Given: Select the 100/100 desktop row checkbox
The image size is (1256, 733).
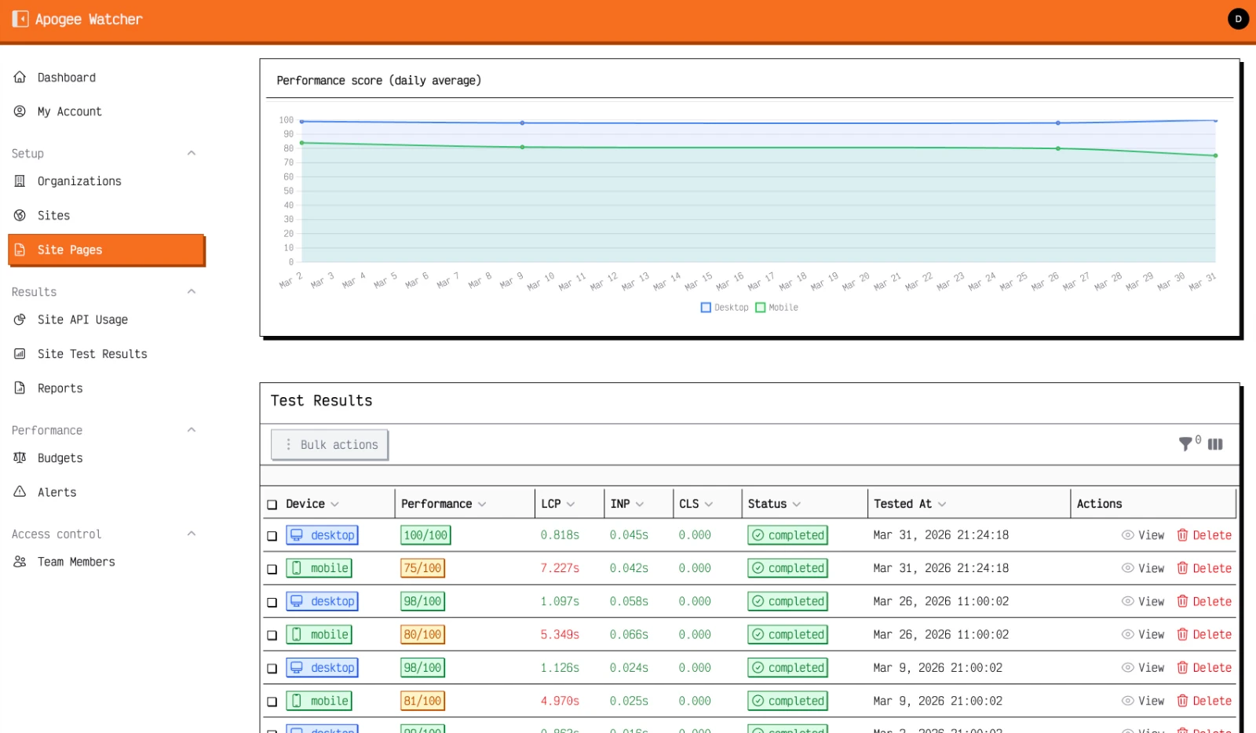Looking at the screenshot, I should [x=272, y=536].
